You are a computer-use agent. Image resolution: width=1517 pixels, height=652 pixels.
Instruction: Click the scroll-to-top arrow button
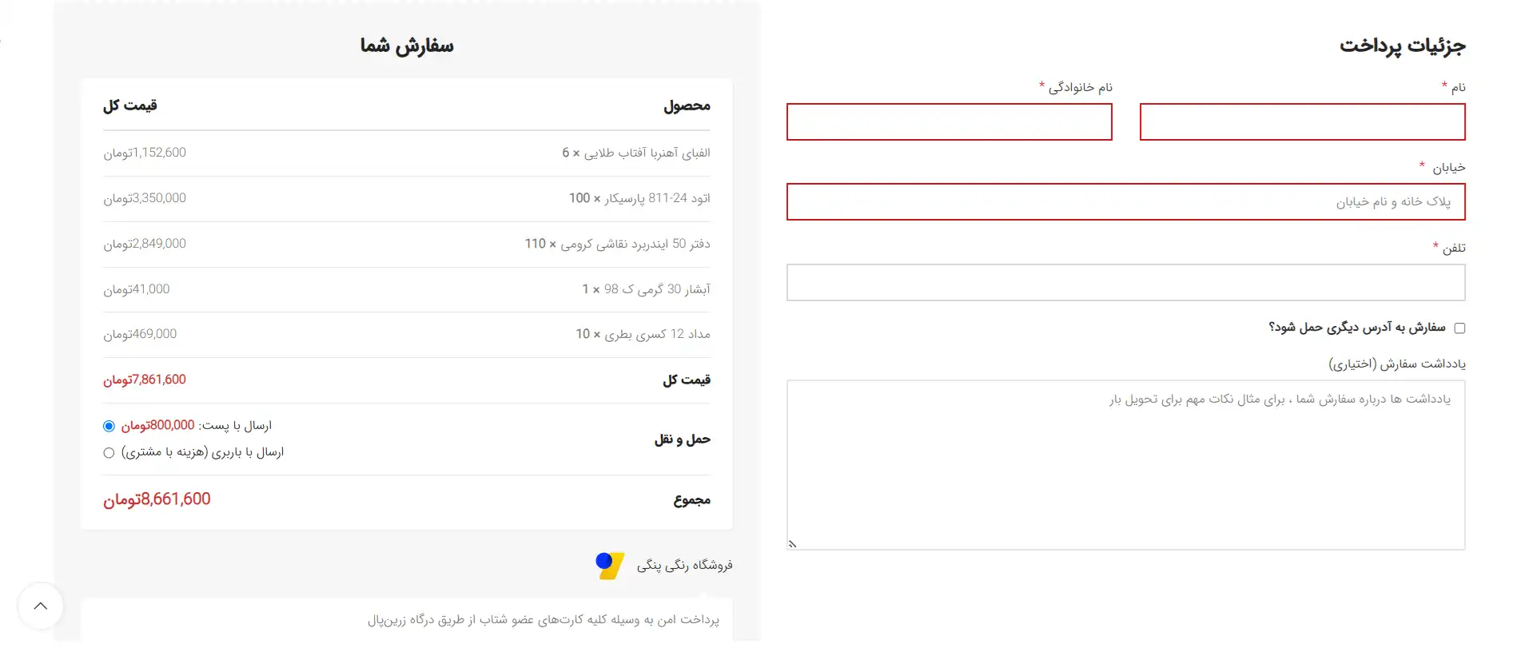click(x=41, y=606)
